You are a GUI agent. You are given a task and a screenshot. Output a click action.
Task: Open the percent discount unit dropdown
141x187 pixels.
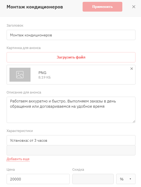[x=126, y=179]
